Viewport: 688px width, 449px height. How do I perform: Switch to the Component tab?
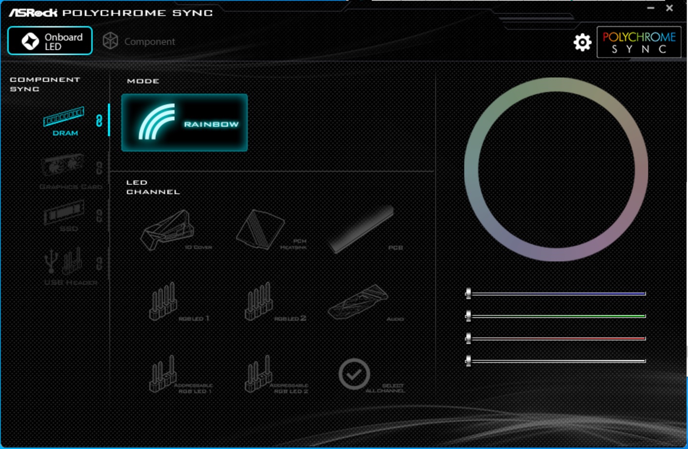point(139,42)
